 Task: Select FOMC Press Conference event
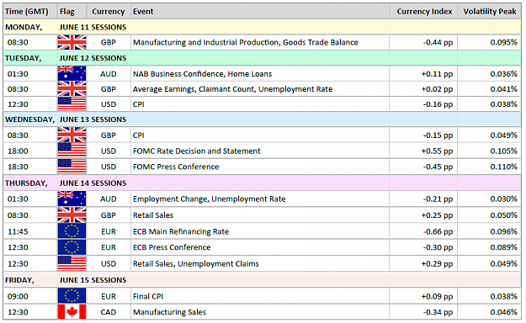[176, 167]
